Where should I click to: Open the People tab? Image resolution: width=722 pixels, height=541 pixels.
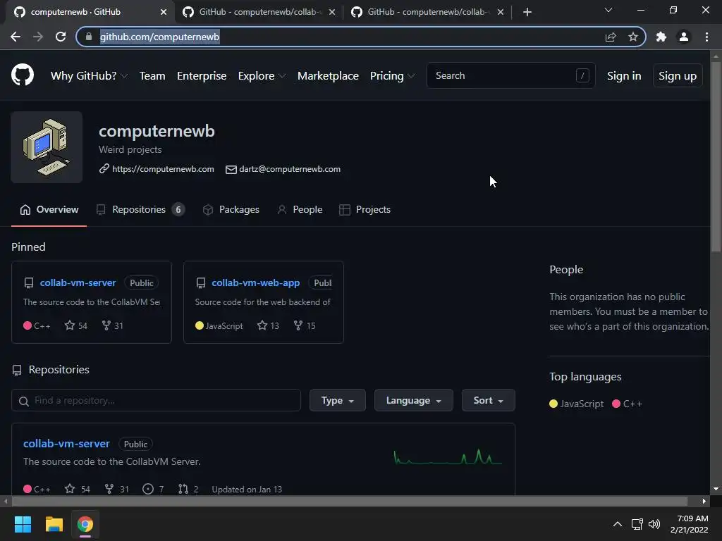300,210
